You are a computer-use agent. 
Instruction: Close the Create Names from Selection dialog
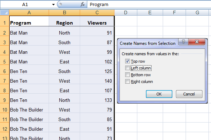click(197, 42)
